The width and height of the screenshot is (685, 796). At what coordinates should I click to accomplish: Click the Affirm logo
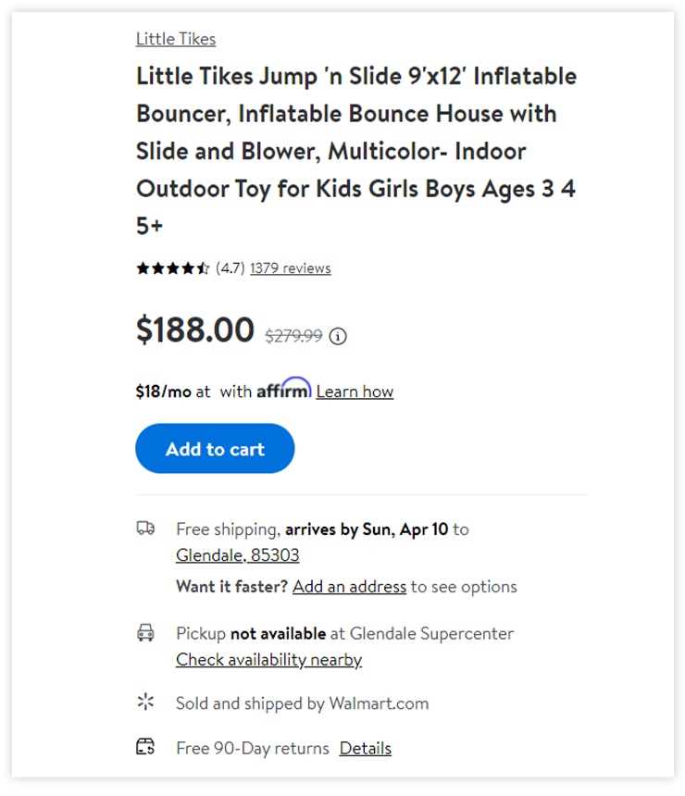coord(283,389)
